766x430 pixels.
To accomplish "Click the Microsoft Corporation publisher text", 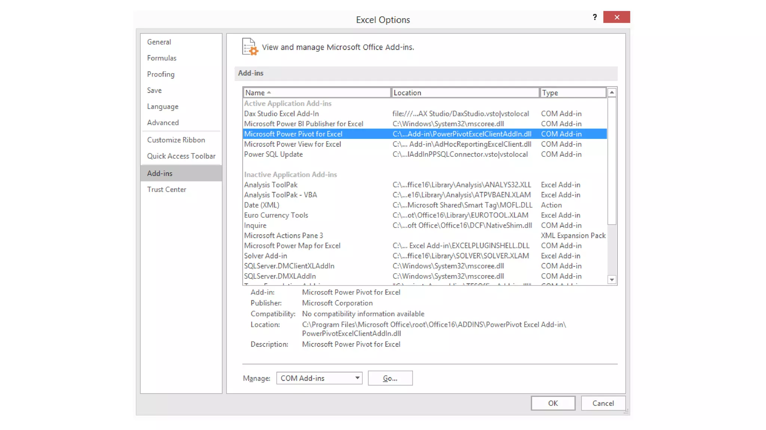I will pos(337,303).
